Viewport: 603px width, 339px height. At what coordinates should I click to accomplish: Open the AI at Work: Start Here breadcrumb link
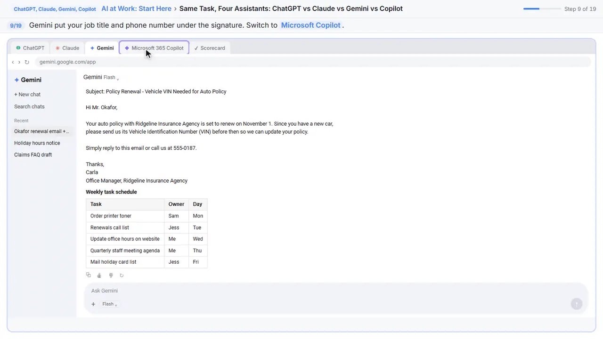[136, 8]
